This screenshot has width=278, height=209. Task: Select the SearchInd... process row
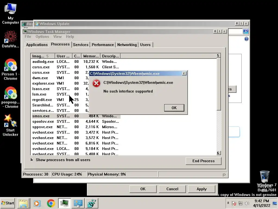pyautogui.click(x=60, y=105)
